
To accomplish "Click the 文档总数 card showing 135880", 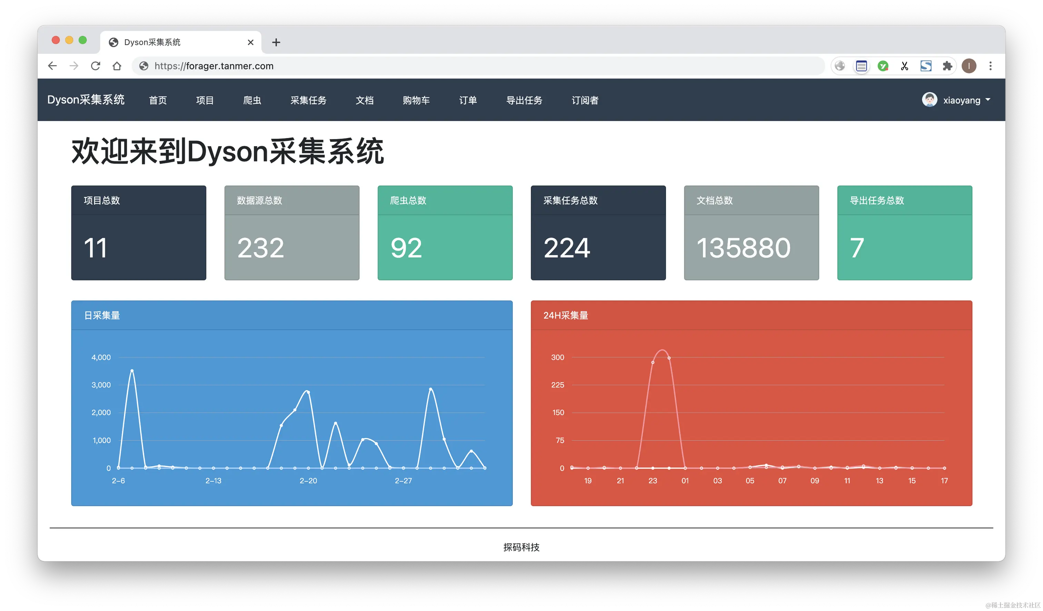I will 751,233.
